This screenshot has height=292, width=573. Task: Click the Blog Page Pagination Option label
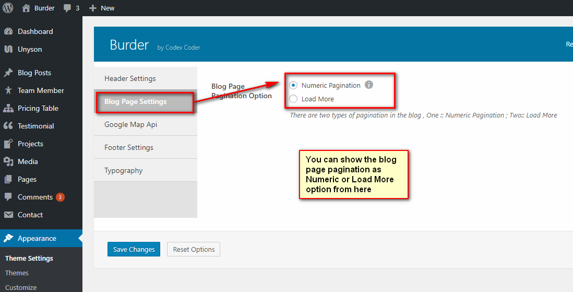coord(242,91)
